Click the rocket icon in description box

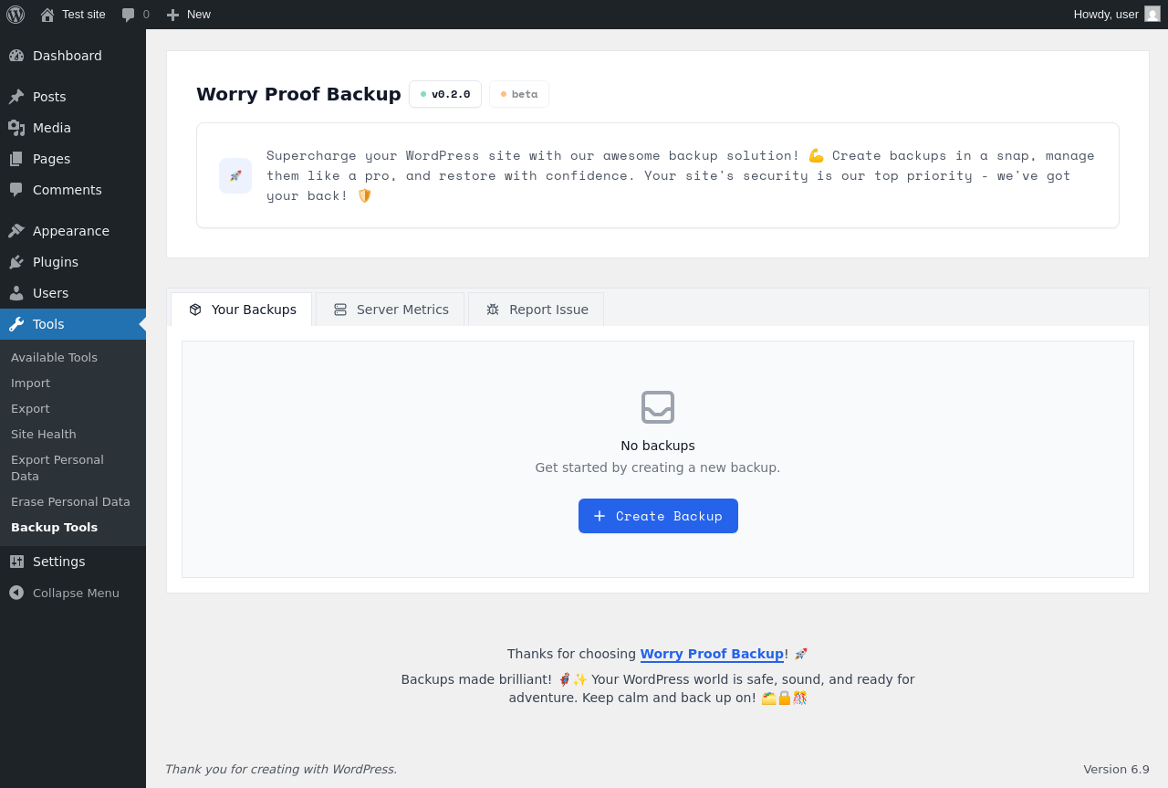point(235,175)
